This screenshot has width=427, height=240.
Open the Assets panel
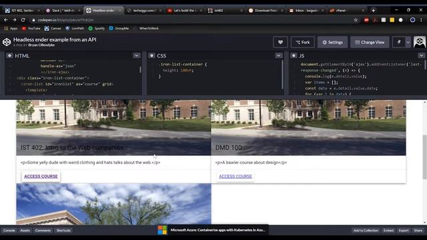point(25,231)
